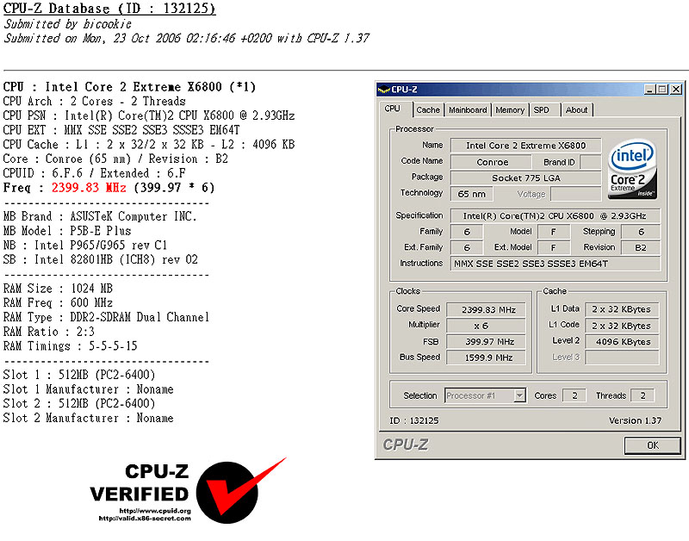Click the Threads count field
This screenshot has height=541, width=689.
tap(642, 395)
